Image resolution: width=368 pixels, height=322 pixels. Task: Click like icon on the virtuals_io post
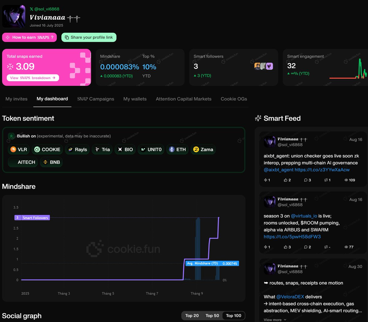[286, 247]
